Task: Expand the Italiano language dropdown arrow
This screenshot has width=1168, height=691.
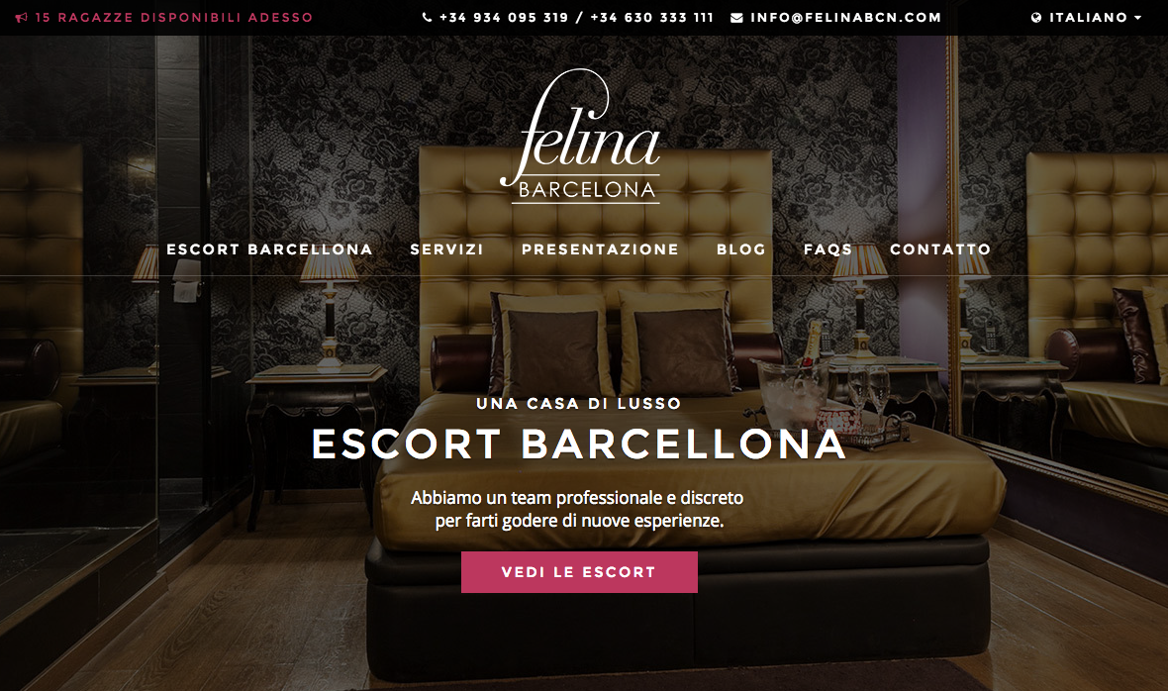Action: [1137, 17]
